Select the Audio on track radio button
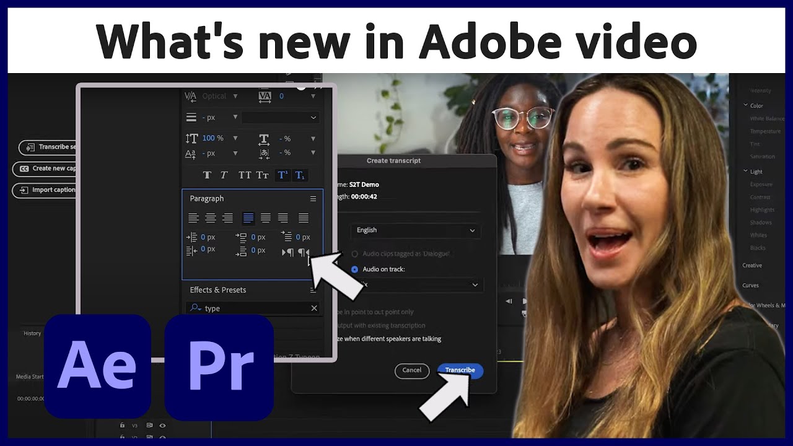The image size is (793, 446). (x=355, y=269)
